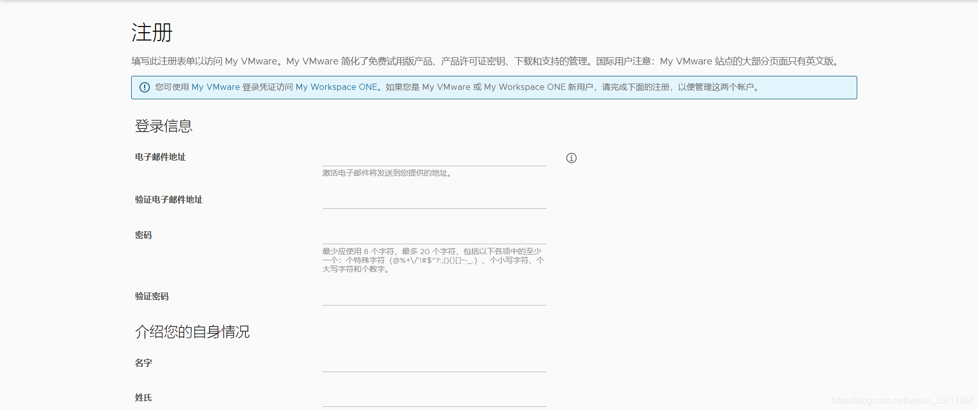The height and width of the screenshot is (410, 978).
Task: Select the 名字 input field
Action: point(434,364)
